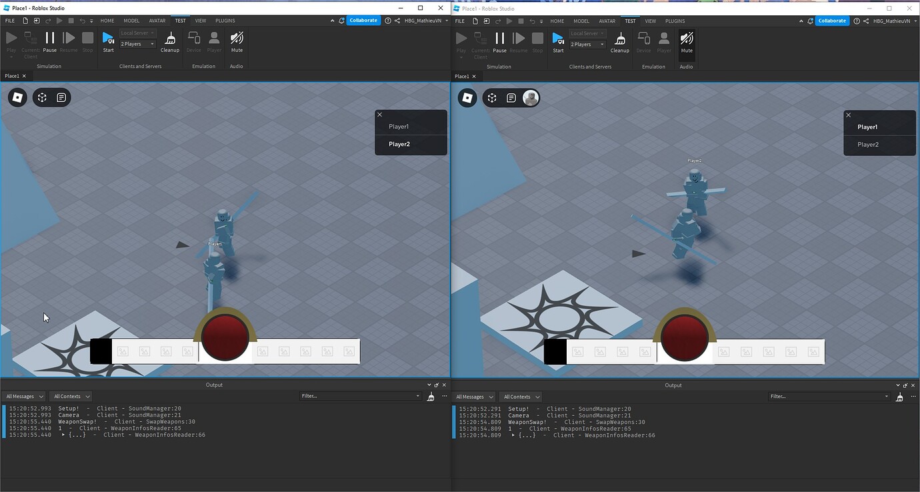Clear the Output log with the broom icon
The width and height of the screenshot is (920, 492).
pos(431,396)
